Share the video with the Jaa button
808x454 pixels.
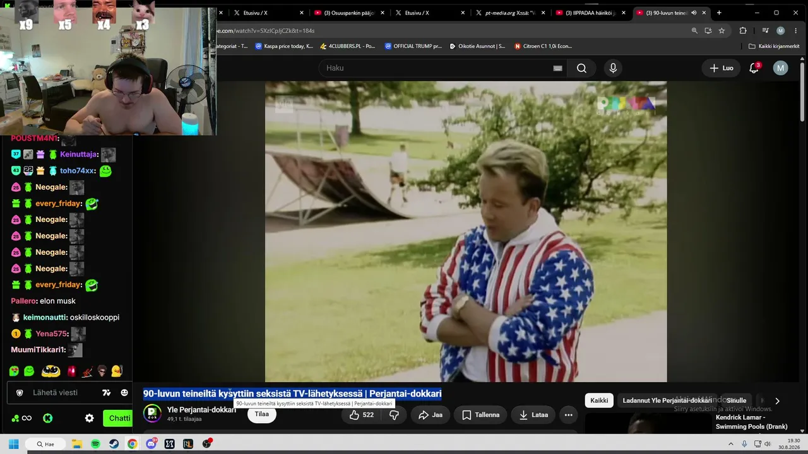click(x=430, y=415)
